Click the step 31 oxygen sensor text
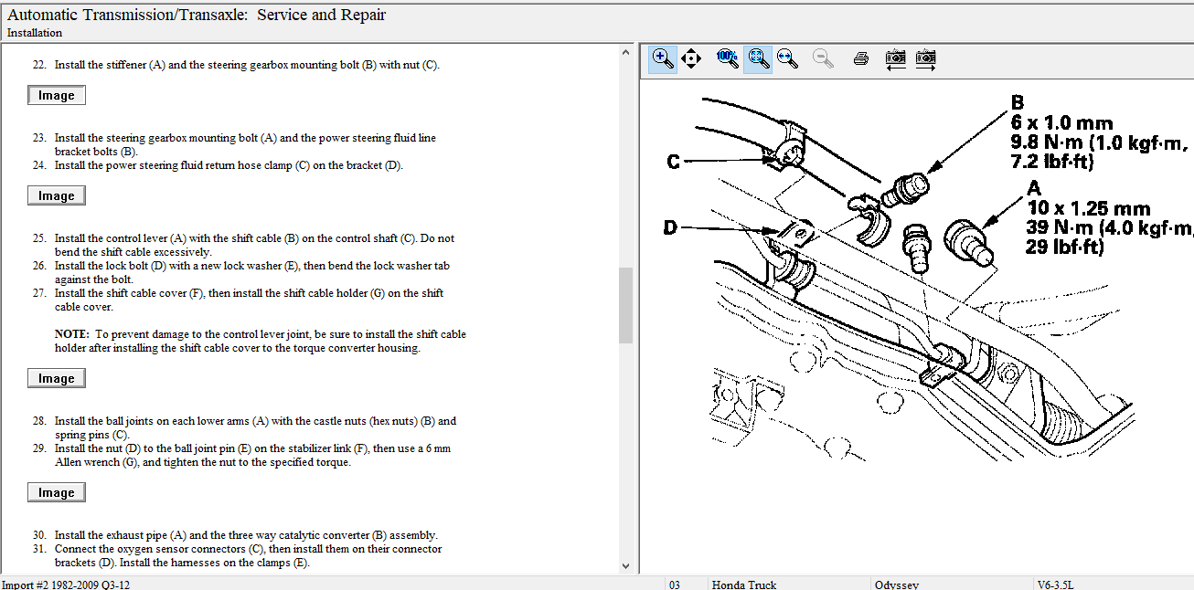1194x590 pixels. [x=248, y=555]
